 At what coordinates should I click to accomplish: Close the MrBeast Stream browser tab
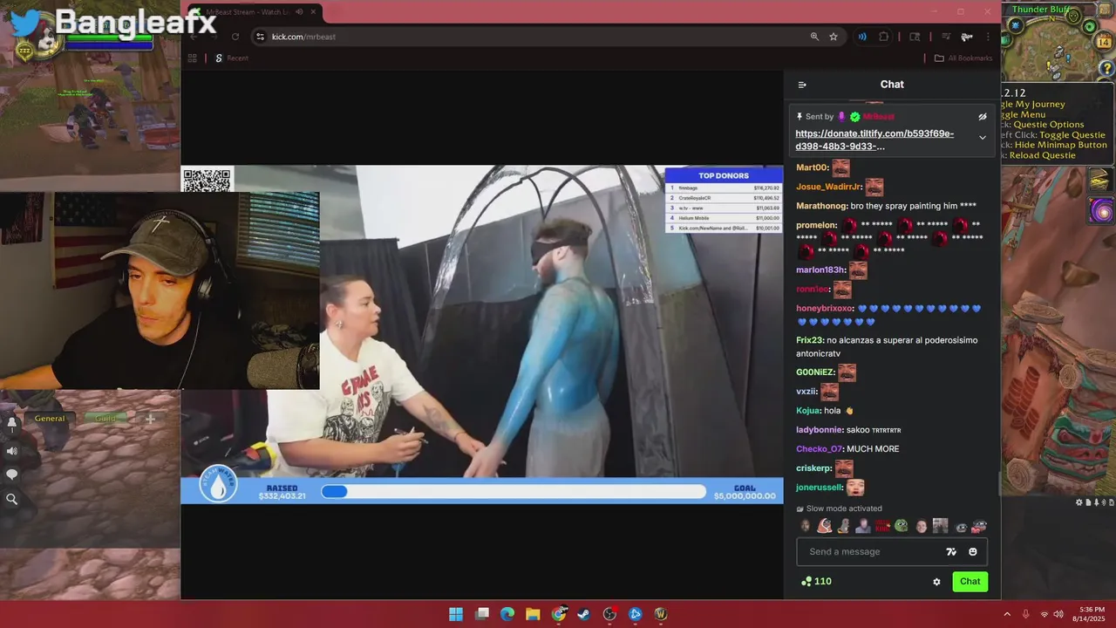click(x=315, y=12)
